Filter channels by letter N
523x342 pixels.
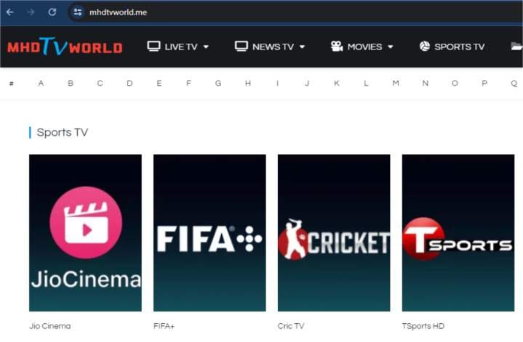tap(426, 84)
